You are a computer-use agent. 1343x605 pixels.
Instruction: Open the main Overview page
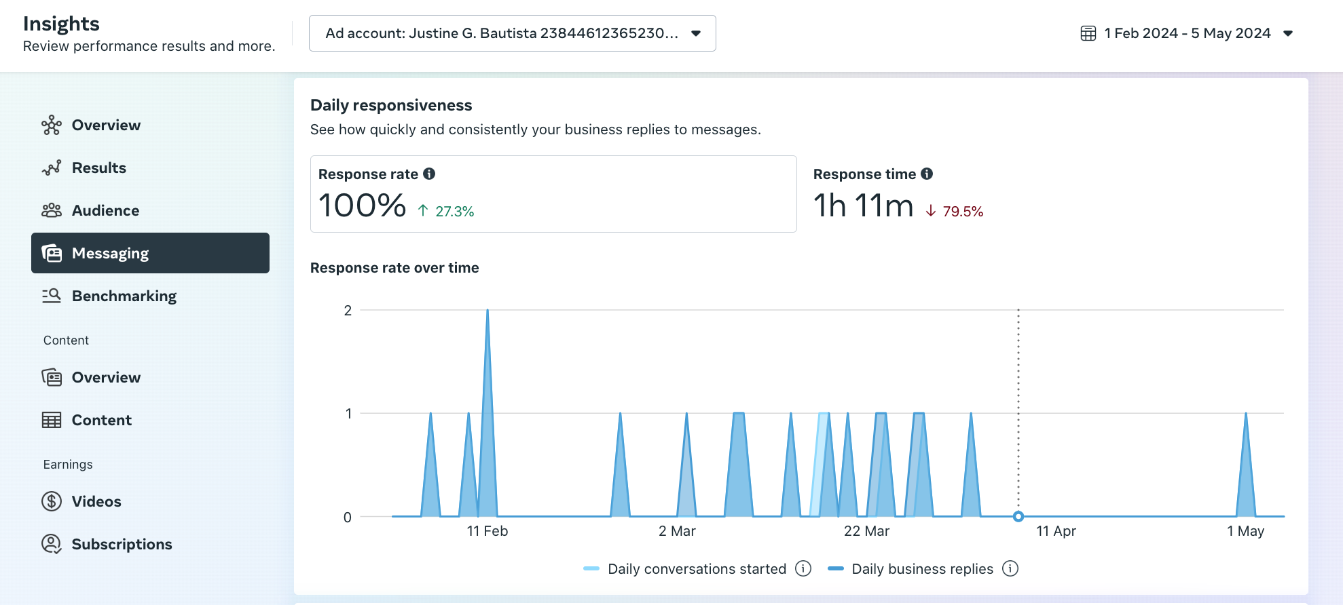pos(106,125)
